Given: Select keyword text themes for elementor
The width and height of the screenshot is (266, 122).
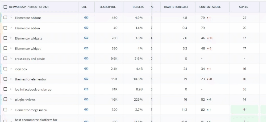Looking at the screenshot, I should (31, 79).
